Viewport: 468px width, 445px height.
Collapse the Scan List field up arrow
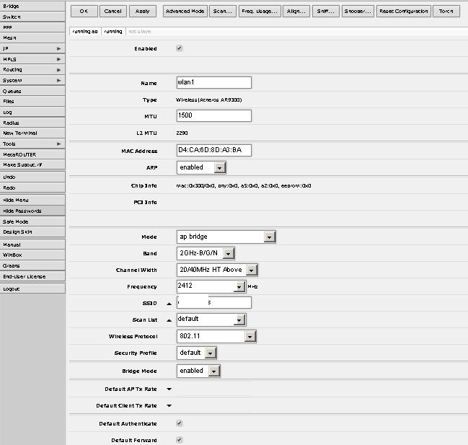(169, 320)
